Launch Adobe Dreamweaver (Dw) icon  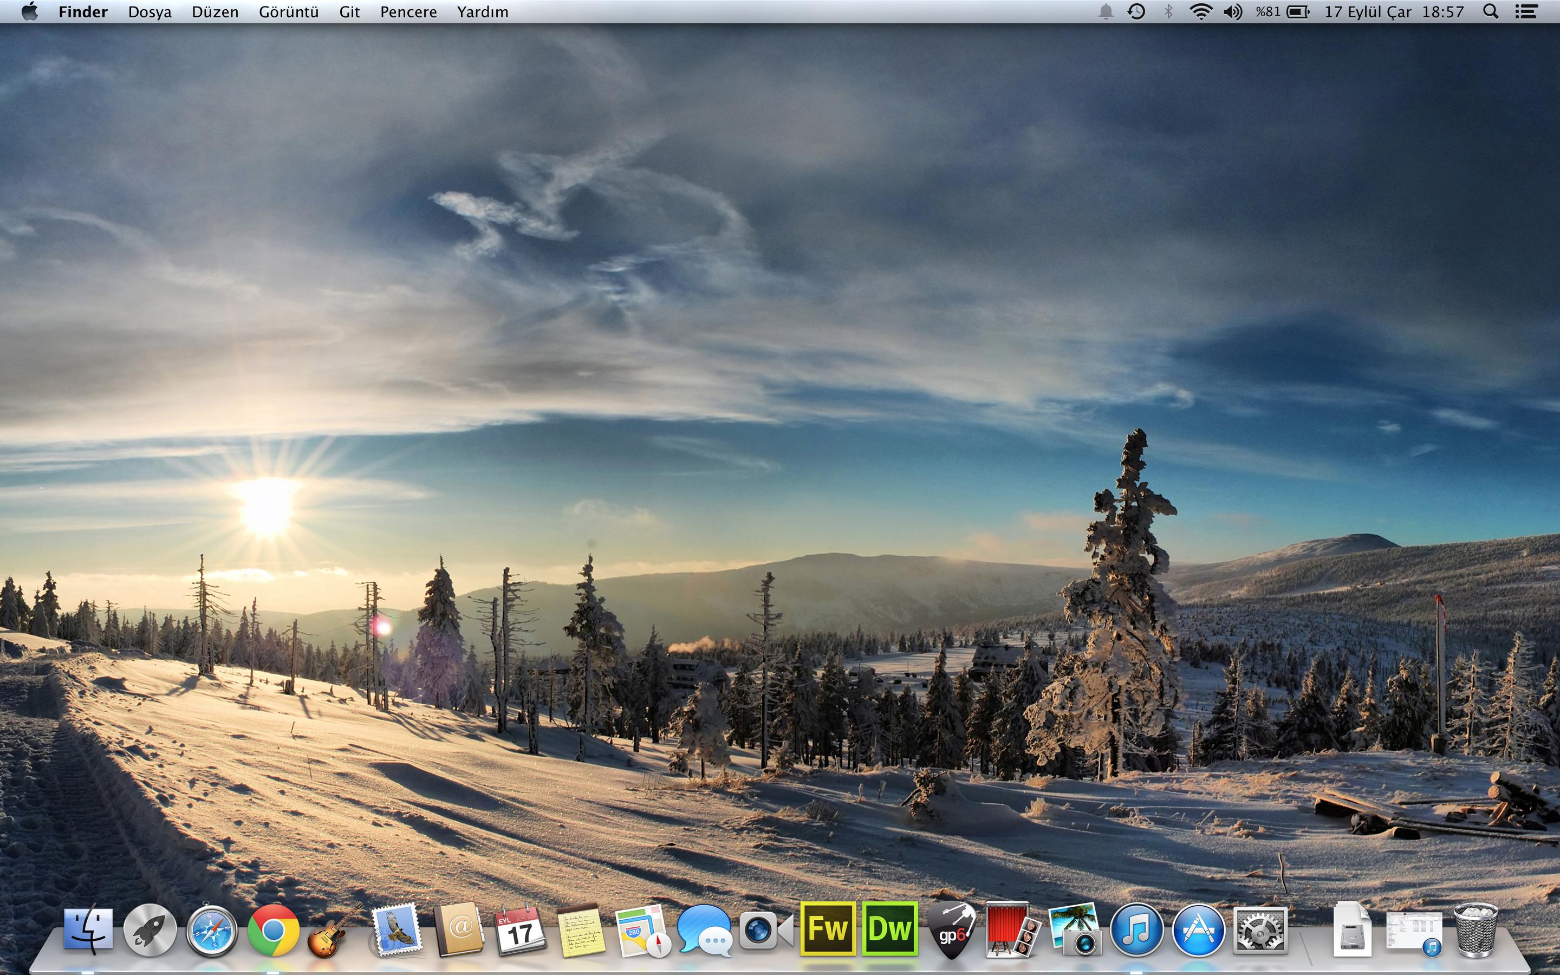click(x=889, y=928)
